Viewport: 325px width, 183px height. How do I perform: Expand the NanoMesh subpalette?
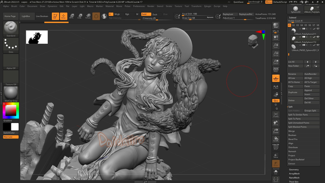(294, 177)
